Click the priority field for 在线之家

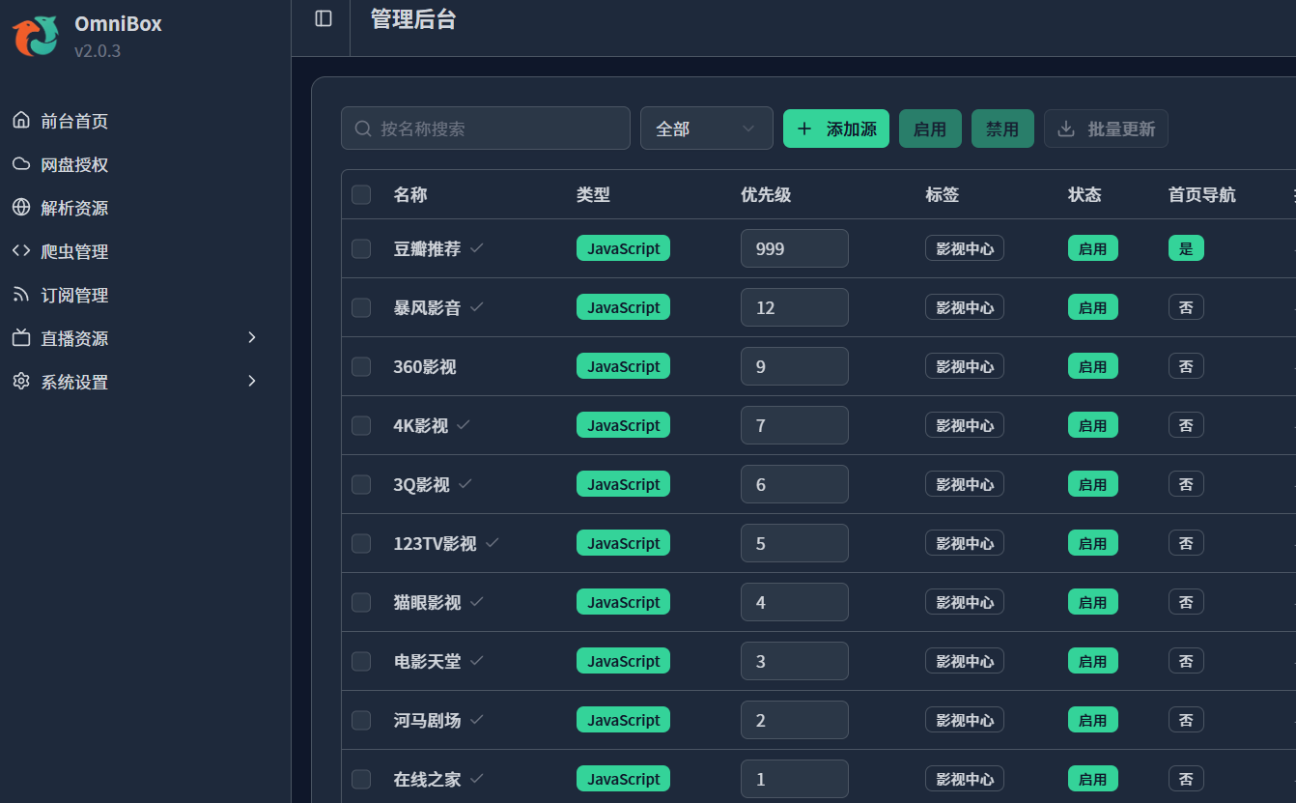795,779
